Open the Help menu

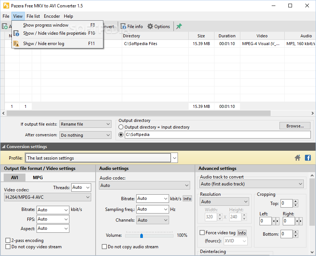[68, 16]
